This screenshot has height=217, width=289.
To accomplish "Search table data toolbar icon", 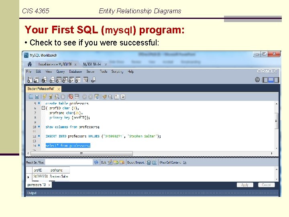I will [86, 80].
